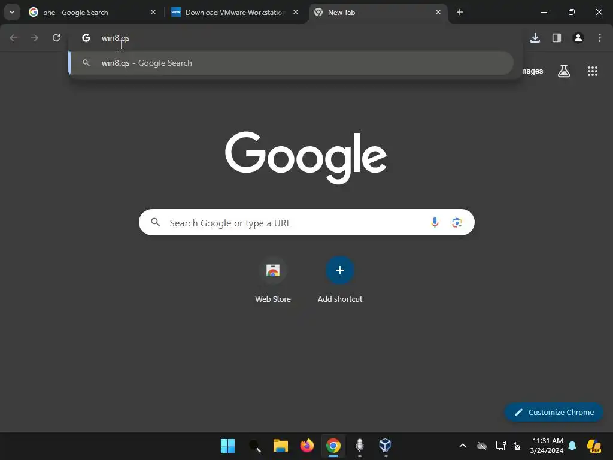Open notifications bell icon
613x460 pixels.
coord(572,446)
